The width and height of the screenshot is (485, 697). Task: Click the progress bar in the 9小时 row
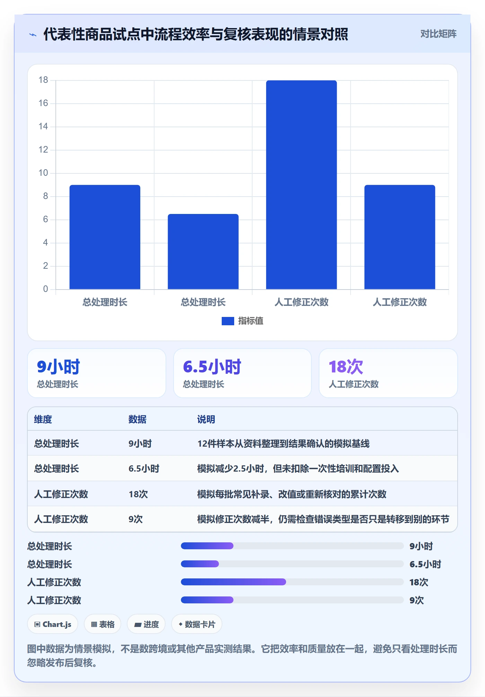click(x=292, y=546)
